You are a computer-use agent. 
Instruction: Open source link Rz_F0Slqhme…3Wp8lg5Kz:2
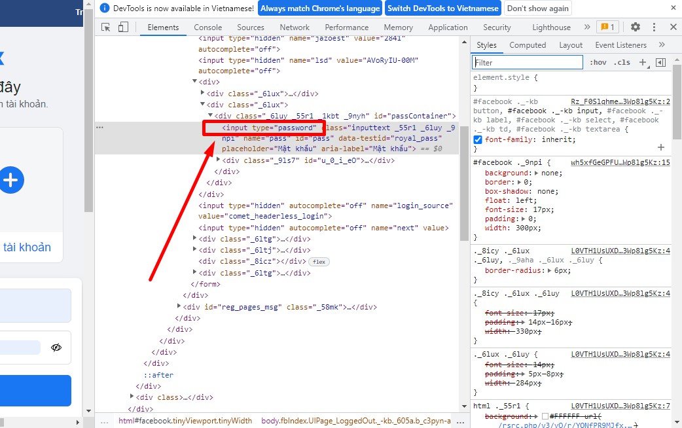coord(620,101)
